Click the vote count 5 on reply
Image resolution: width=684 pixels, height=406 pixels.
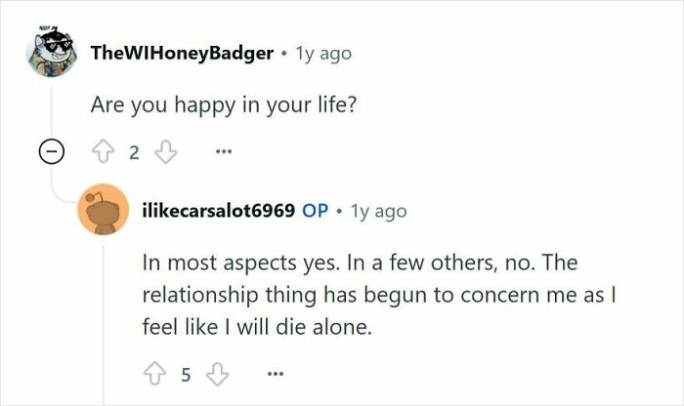point(186,375)
